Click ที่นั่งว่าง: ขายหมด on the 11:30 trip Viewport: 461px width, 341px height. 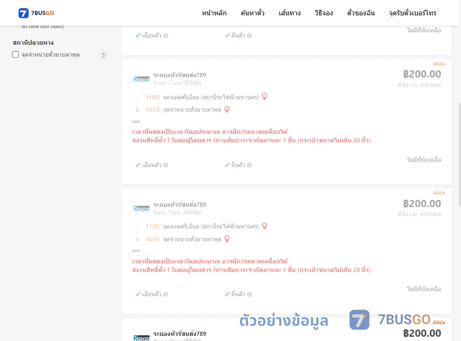[x=419, y=214]
